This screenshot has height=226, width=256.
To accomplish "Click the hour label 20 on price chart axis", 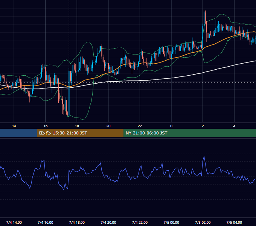I will click(108, 126).
